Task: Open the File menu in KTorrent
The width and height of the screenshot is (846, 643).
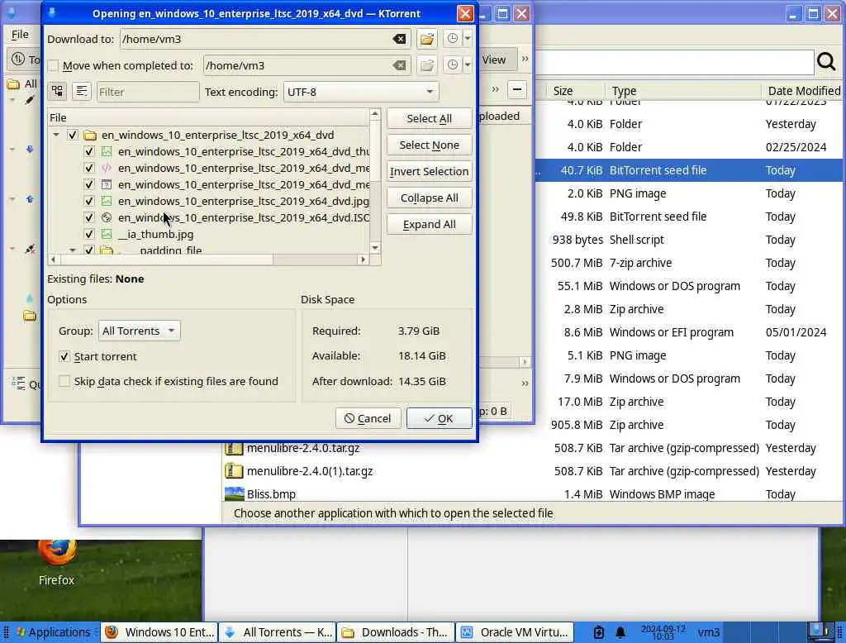Action: click(x=20, y=34)
